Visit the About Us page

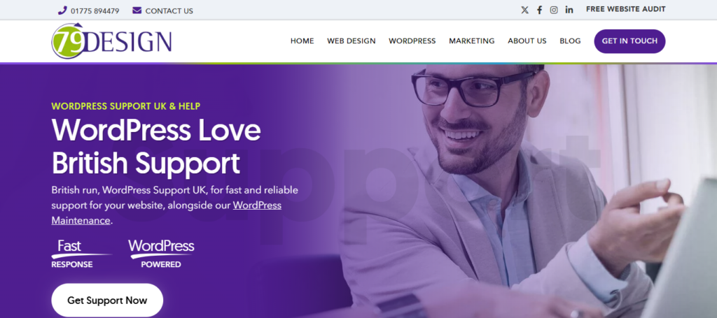coord(527,41)
